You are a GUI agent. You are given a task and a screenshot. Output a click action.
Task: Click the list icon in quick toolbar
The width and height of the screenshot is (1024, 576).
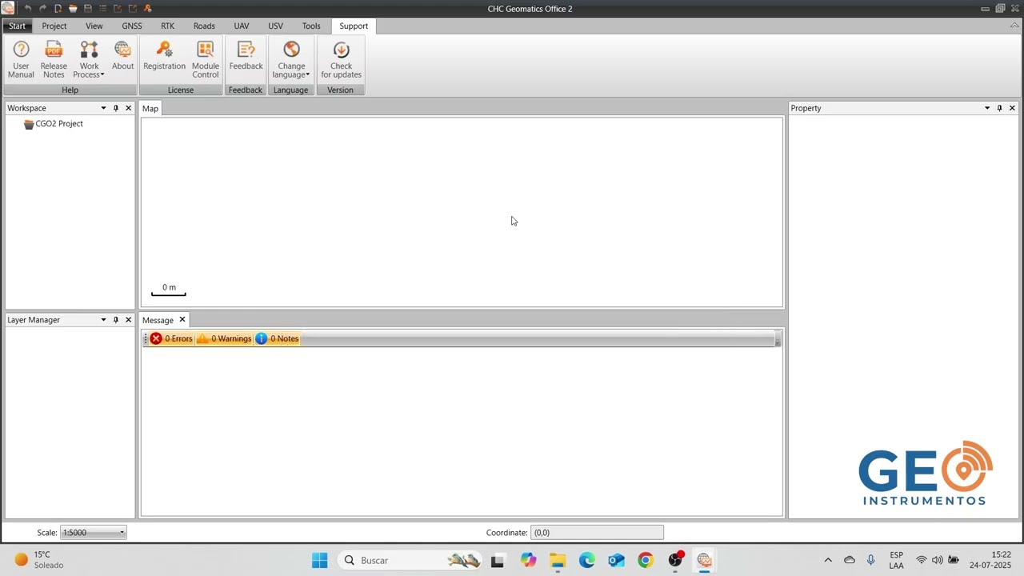102,8
